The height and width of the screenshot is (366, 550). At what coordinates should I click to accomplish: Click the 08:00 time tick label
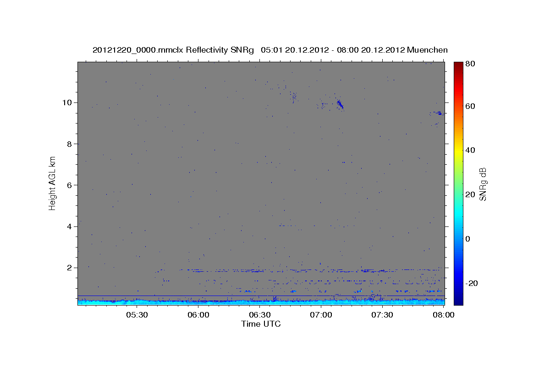[443, 315]
